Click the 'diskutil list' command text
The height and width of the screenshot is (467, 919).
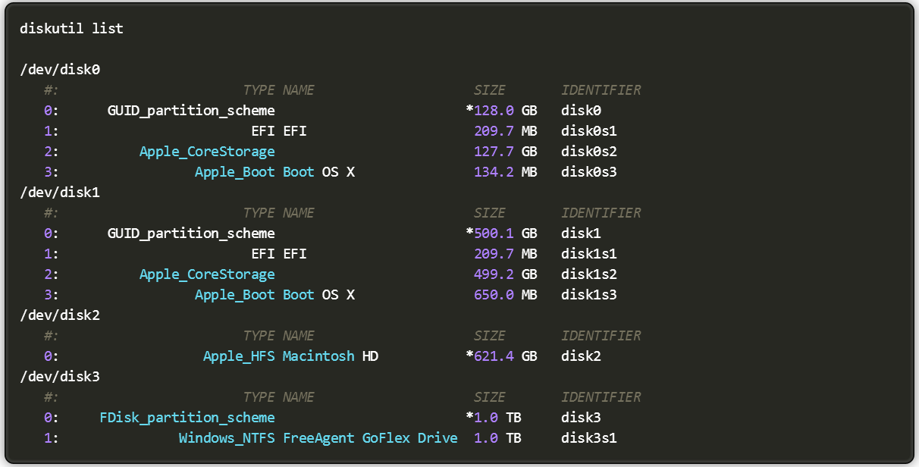[71, 29]
